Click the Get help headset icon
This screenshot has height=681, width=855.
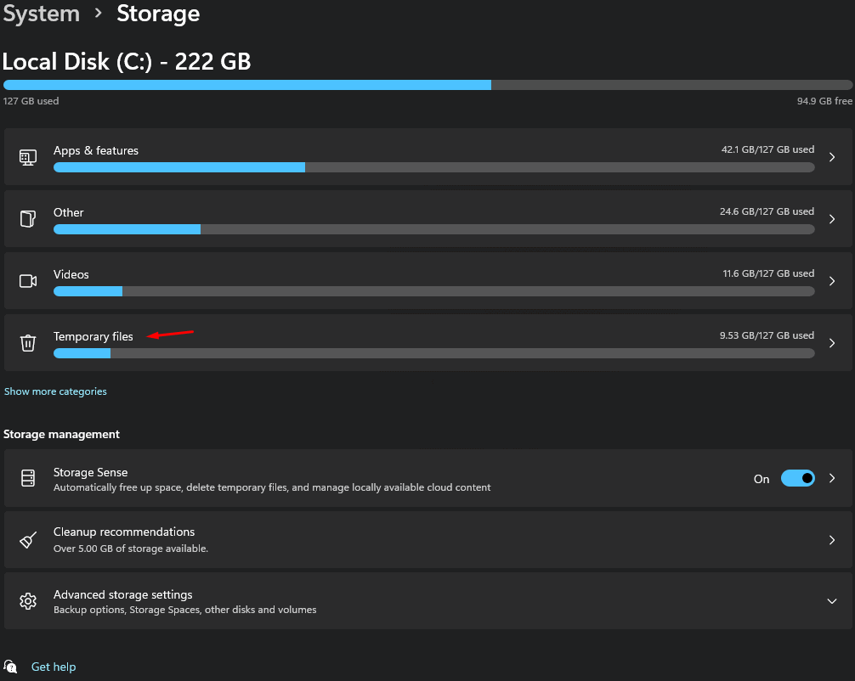pos(11,667)
